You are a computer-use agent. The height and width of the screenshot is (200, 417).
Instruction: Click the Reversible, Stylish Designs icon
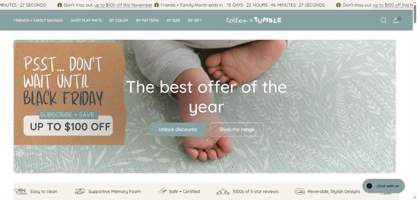[x=300, y=191]
